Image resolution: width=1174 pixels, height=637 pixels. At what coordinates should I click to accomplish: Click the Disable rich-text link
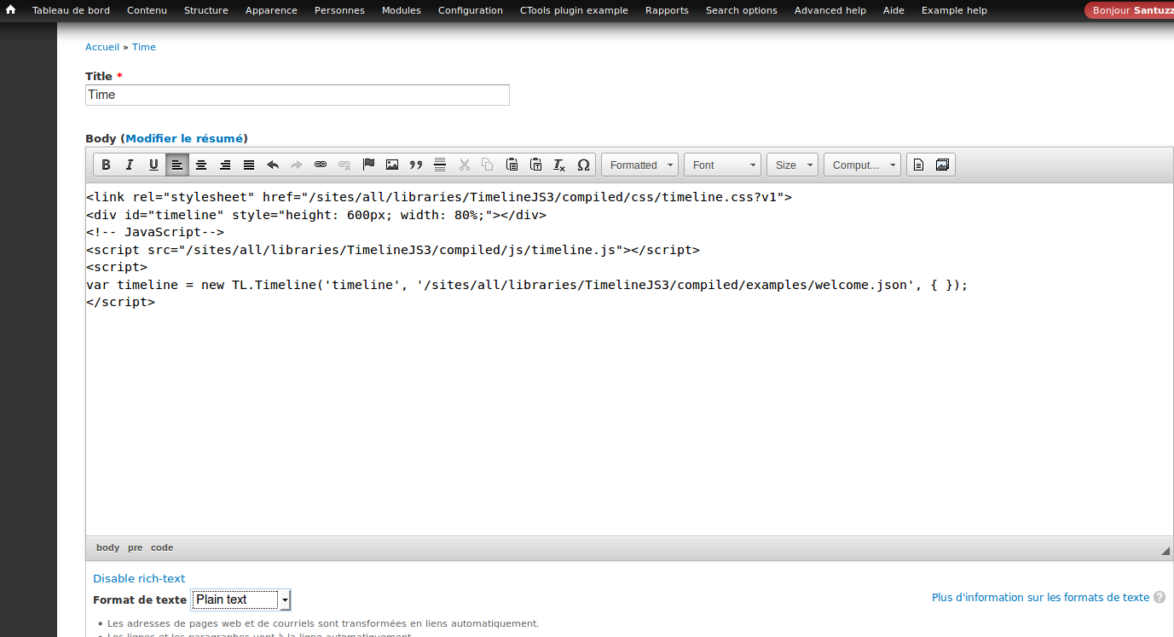tap(139, 578)
